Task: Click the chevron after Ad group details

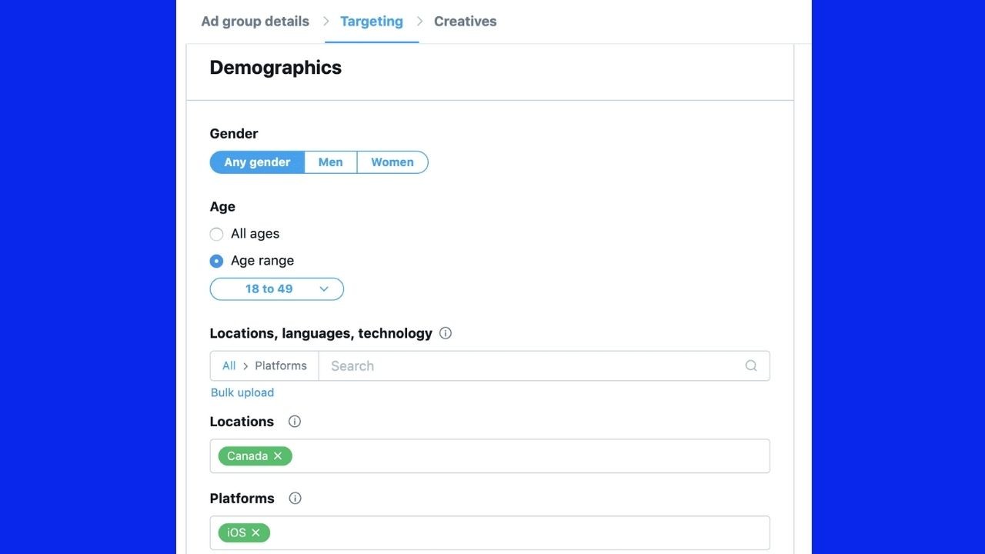Action: [326, 22]
